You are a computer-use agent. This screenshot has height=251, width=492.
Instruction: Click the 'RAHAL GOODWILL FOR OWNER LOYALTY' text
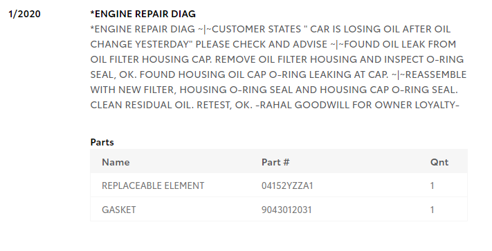(357, 105)
